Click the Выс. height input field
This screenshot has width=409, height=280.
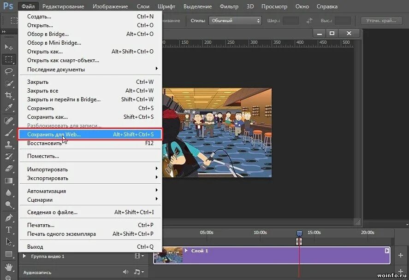343,21
